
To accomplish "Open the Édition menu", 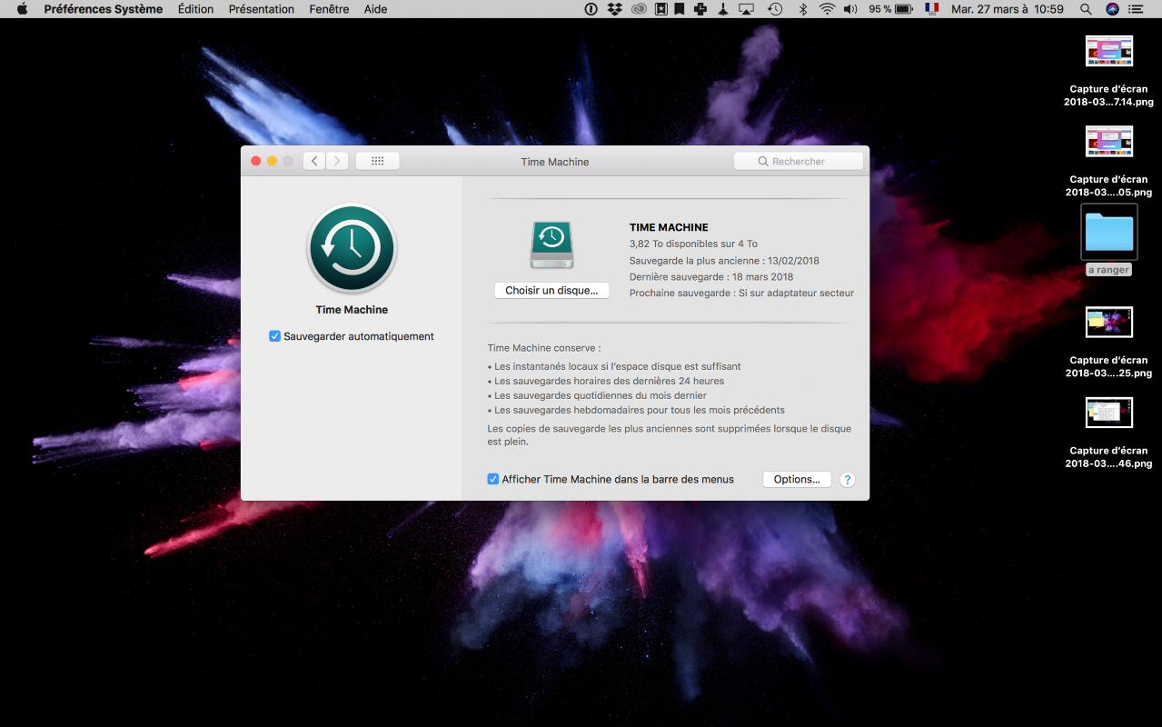I will 195,9.
